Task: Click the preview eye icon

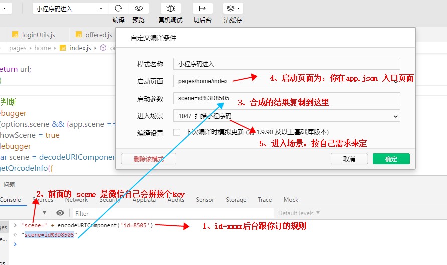Action: (x=139, y=8)
